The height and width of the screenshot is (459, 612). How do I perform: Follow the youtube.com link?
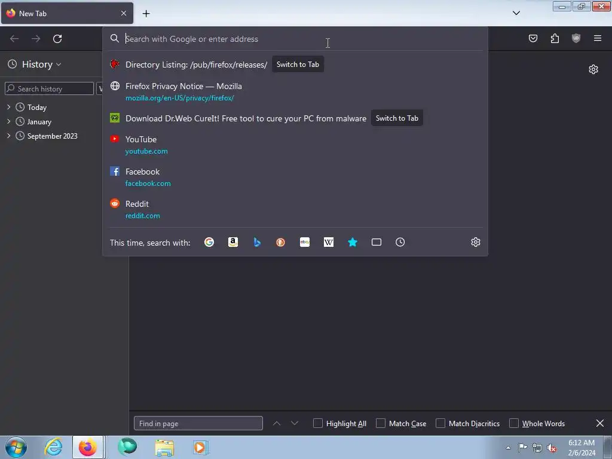pos(146,151)
